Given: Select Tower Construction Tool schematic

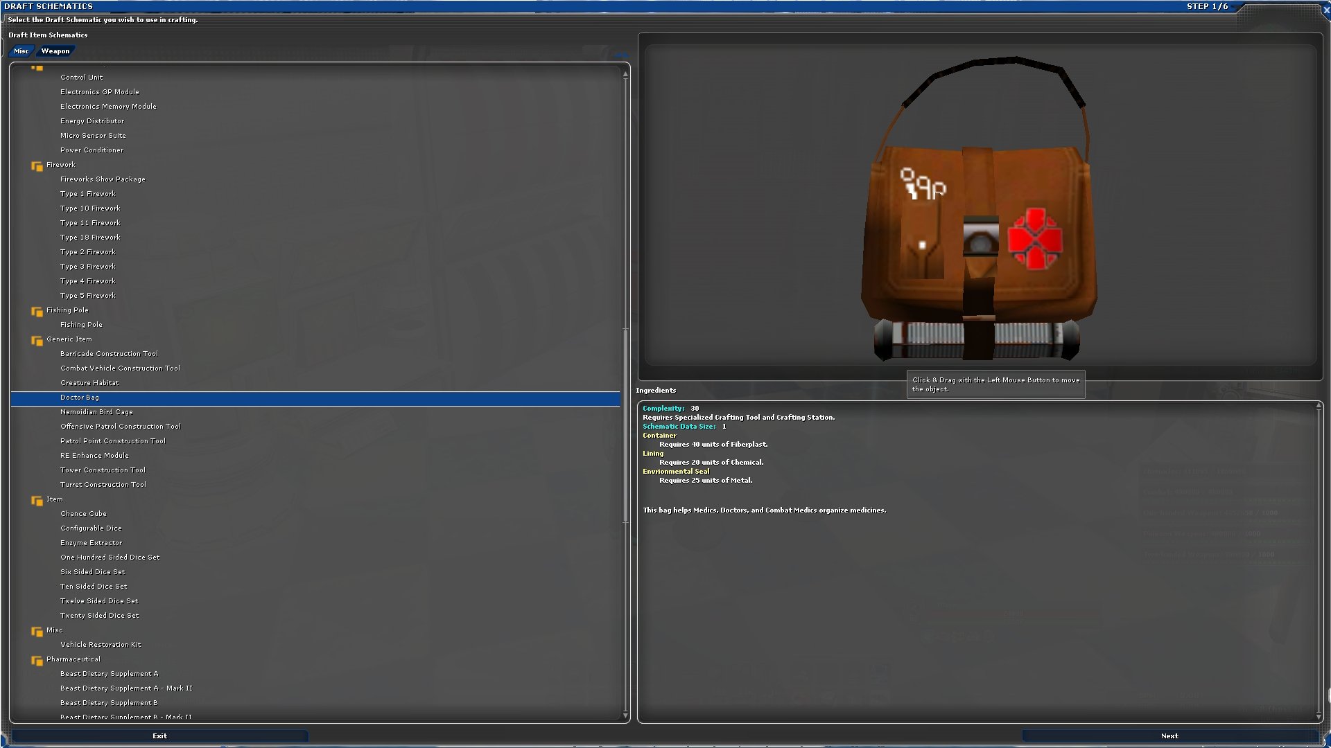Looking at the screenshot, I should click(x=103, y=470).
